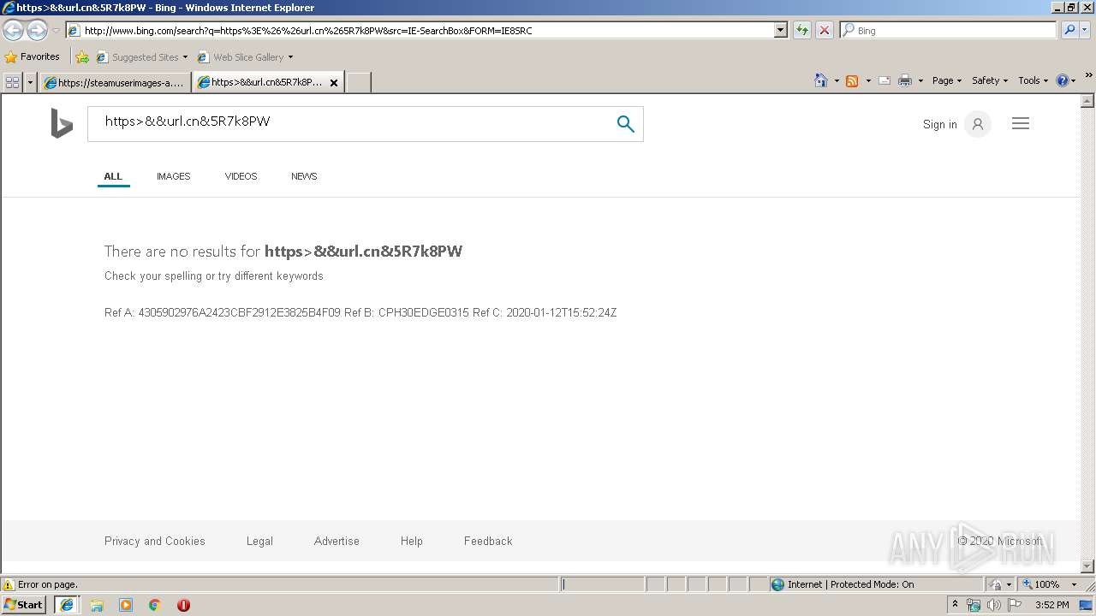This screenshot has height=616, width=1096.
Task: Click the red Opera-like taskbar icon
Action: coord(183,605)
